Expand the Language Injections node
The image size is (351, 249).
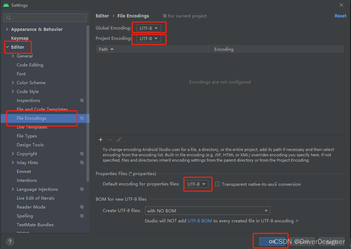click(x=13, y=189)
